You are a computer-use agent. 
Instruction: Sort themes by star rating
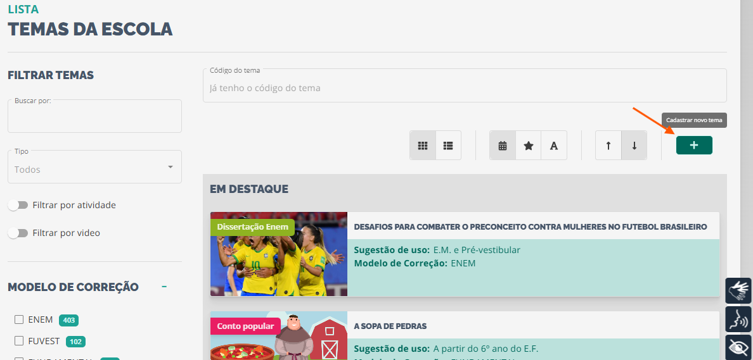pyautogui.click(x=529, y=146)
